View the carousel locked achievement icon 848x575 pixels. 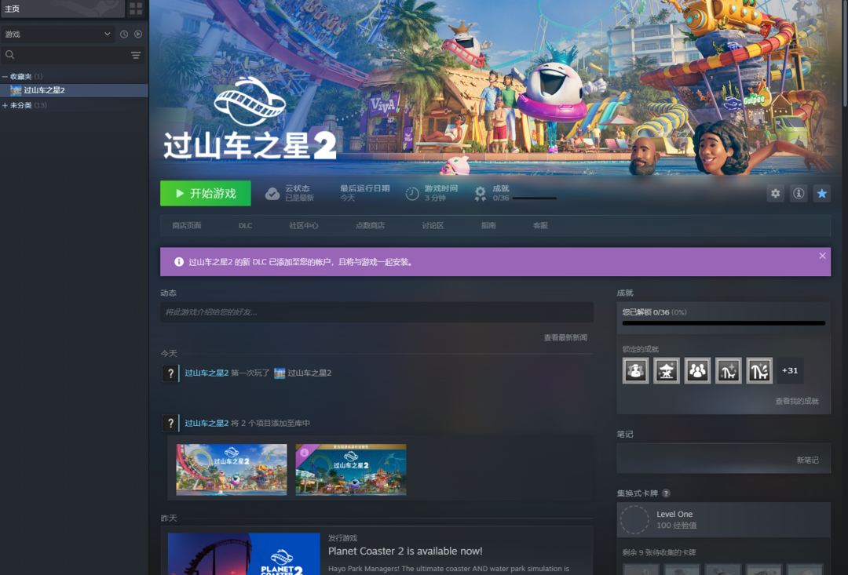point(667,371)
